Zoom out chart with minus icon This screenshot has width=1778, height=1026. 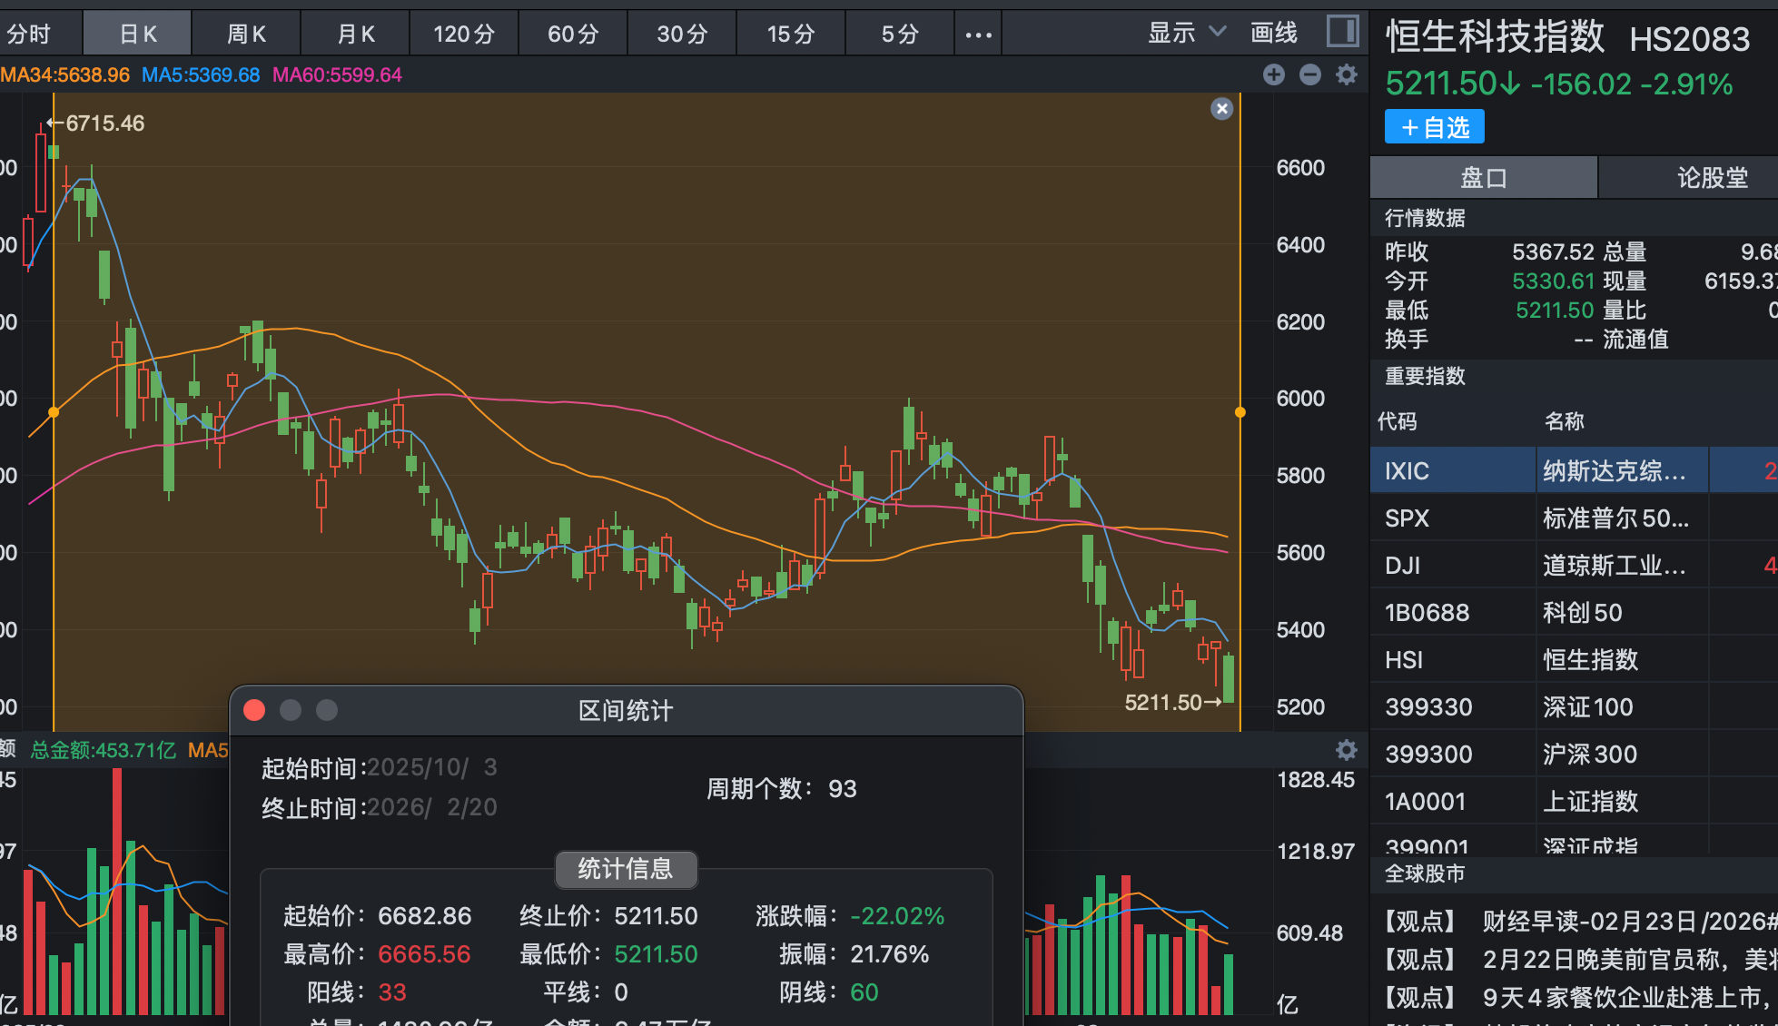coord(1310,74)
